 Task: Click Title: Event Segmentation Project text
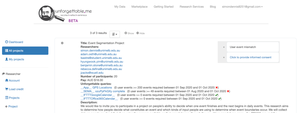click(102, 43)
